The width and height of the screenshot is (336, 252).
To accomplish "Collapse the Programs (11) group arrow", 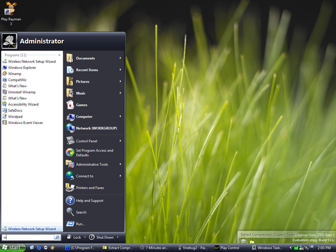I will point(59,55).
